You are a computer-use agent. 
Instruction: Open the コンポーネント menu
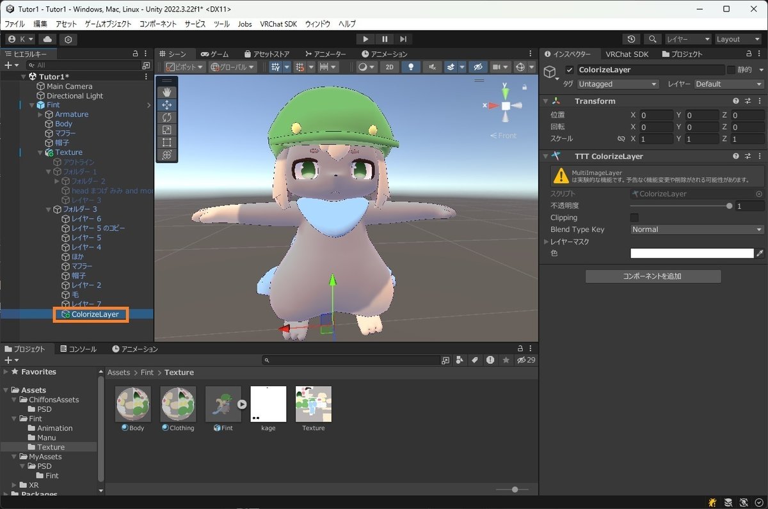point(158,24)
